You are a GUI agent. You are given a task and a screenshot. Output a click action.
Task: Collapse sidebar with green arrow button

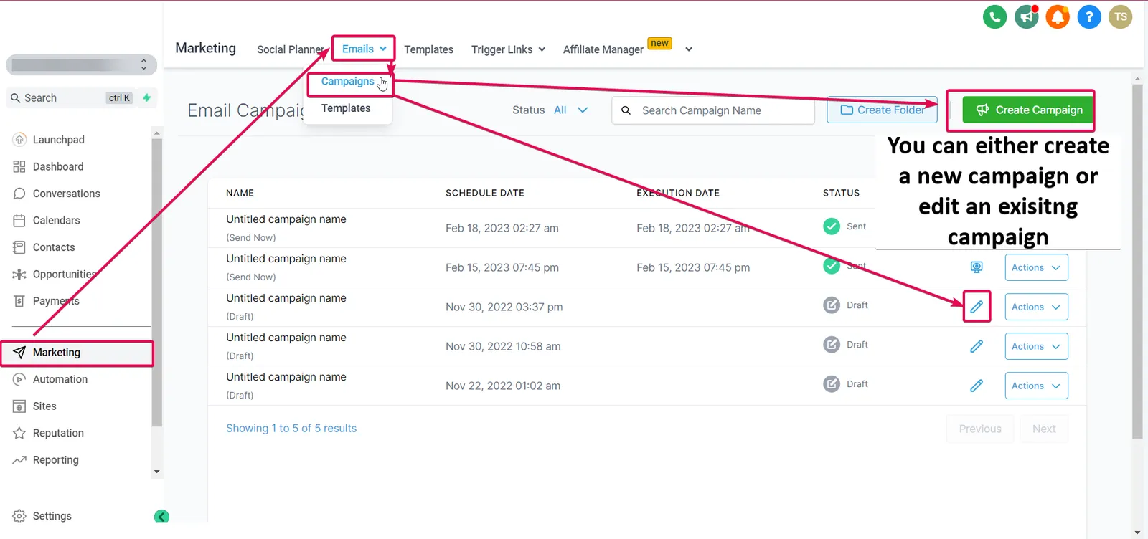162,516
